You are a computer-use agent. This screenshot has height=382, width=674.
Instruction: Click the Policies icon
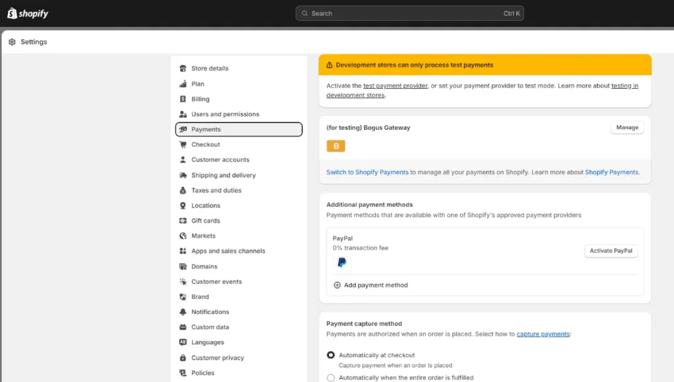point(183,373)
